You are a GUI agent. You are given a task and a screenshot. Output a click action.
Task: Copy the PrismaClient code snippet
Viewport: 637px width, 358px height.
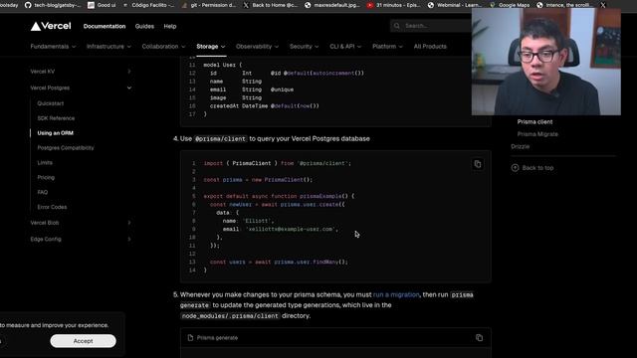click(478, 164)
